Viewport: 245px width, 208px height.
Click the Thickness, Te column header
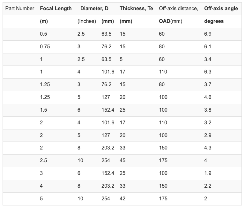pyautogui.click(x=136, y=9)
